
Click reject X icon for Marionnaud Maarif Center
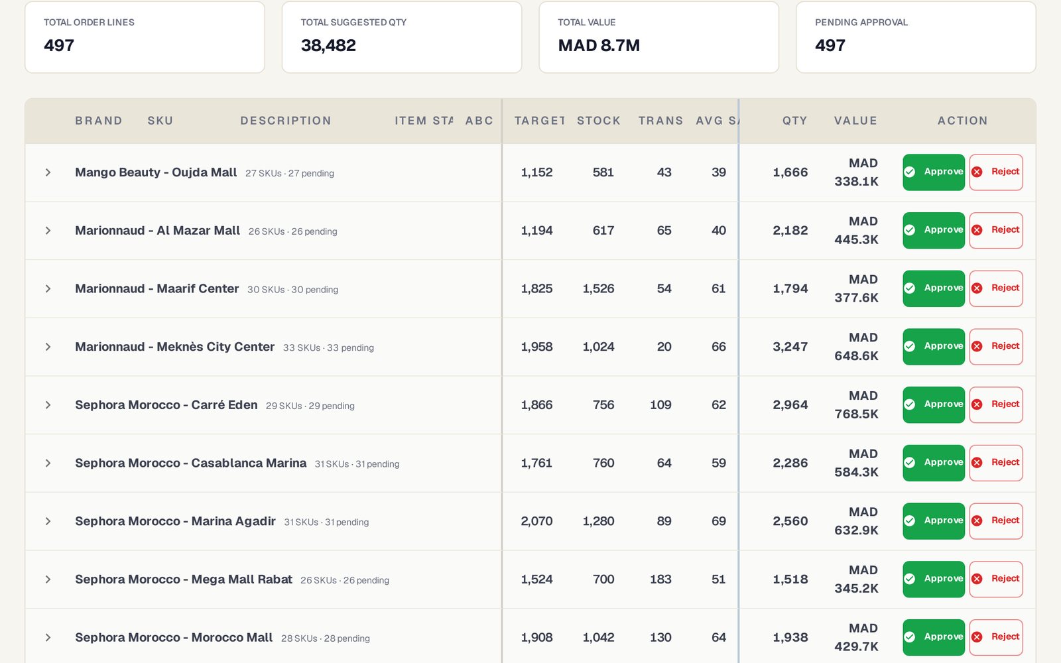point(977,288)
